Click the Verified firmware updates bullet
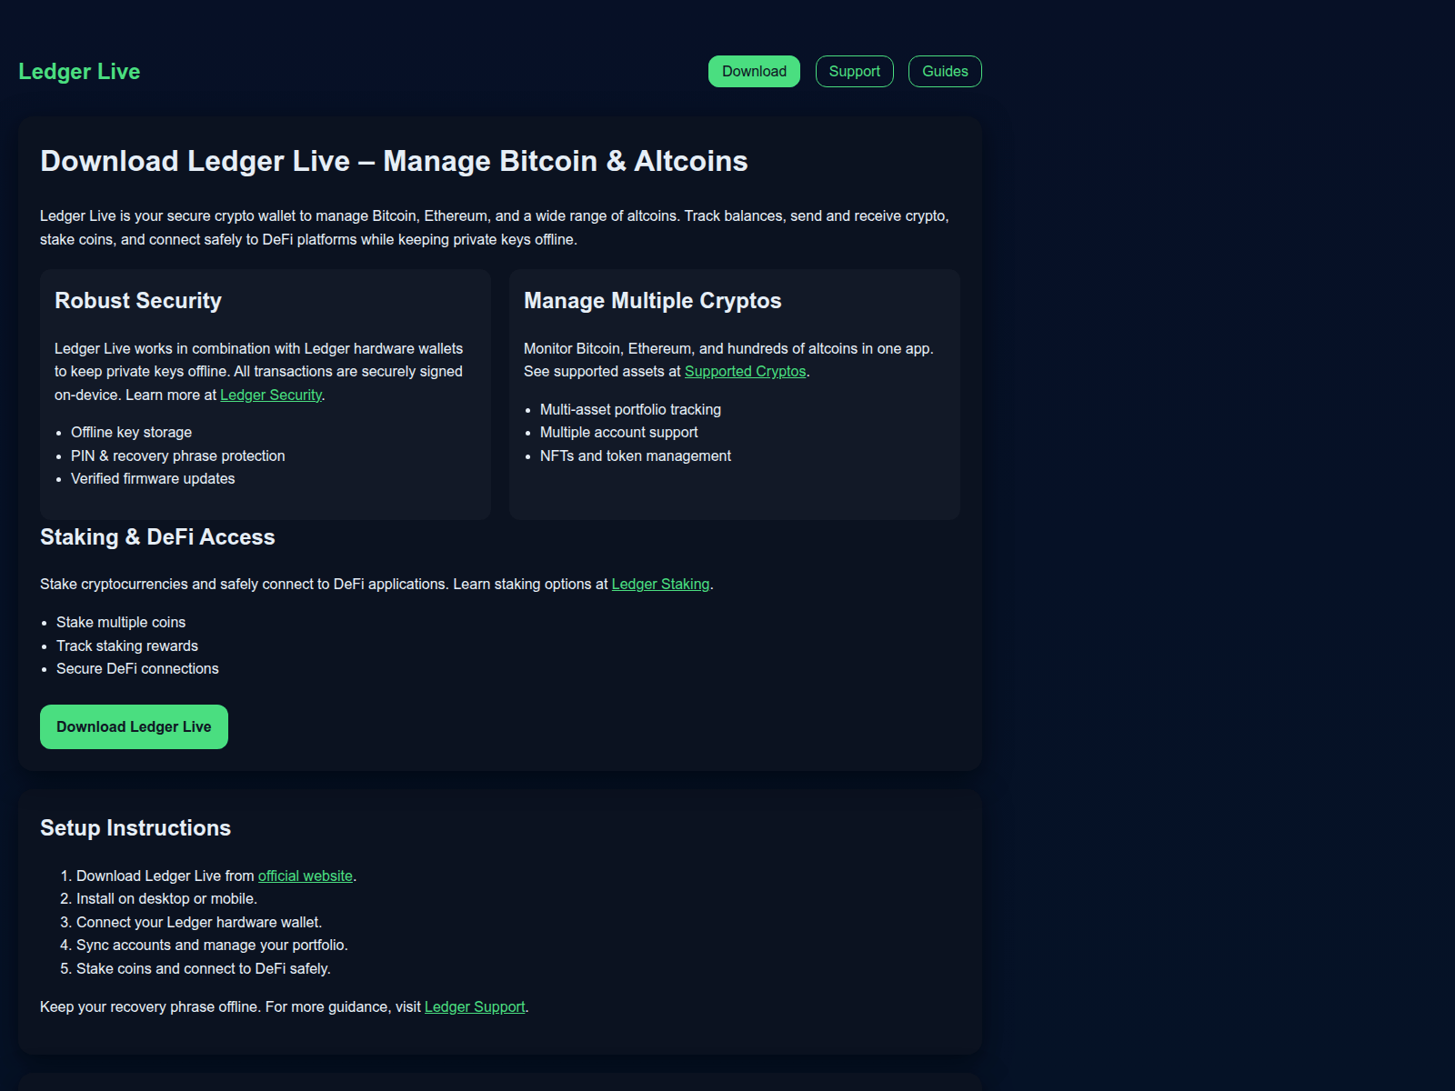1455x1091 pixels. click(x=153, y=479)
